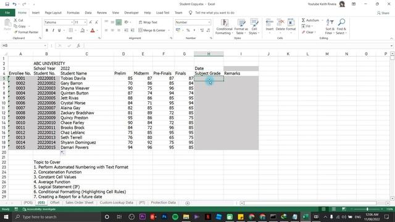
Task: Toggle the highlighted Bottom Align button
Action: pyautogui.click(x=118, y=22)
